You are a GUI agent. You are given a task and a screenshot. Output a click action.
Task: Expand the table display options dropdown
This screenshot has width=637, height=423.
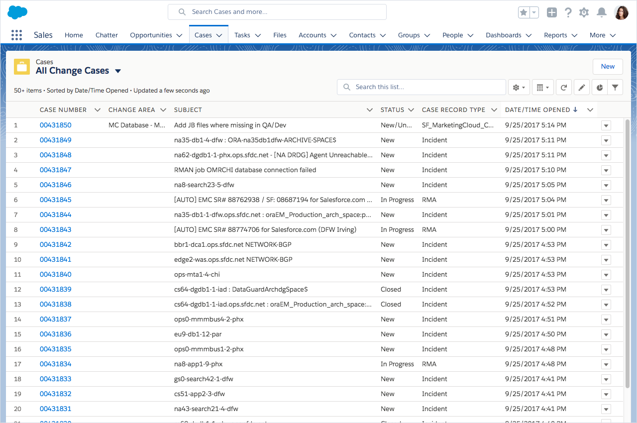(542, 88)
